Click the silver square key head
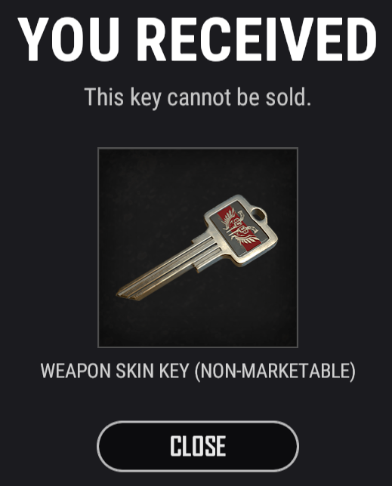The height and width of the screenshot is (486, 392). pyautogui.click(x=241, y=230)
